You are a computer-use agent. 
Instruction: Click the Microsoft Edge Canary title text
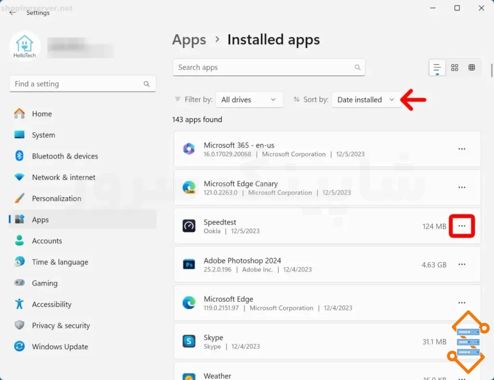coord(241,183)
